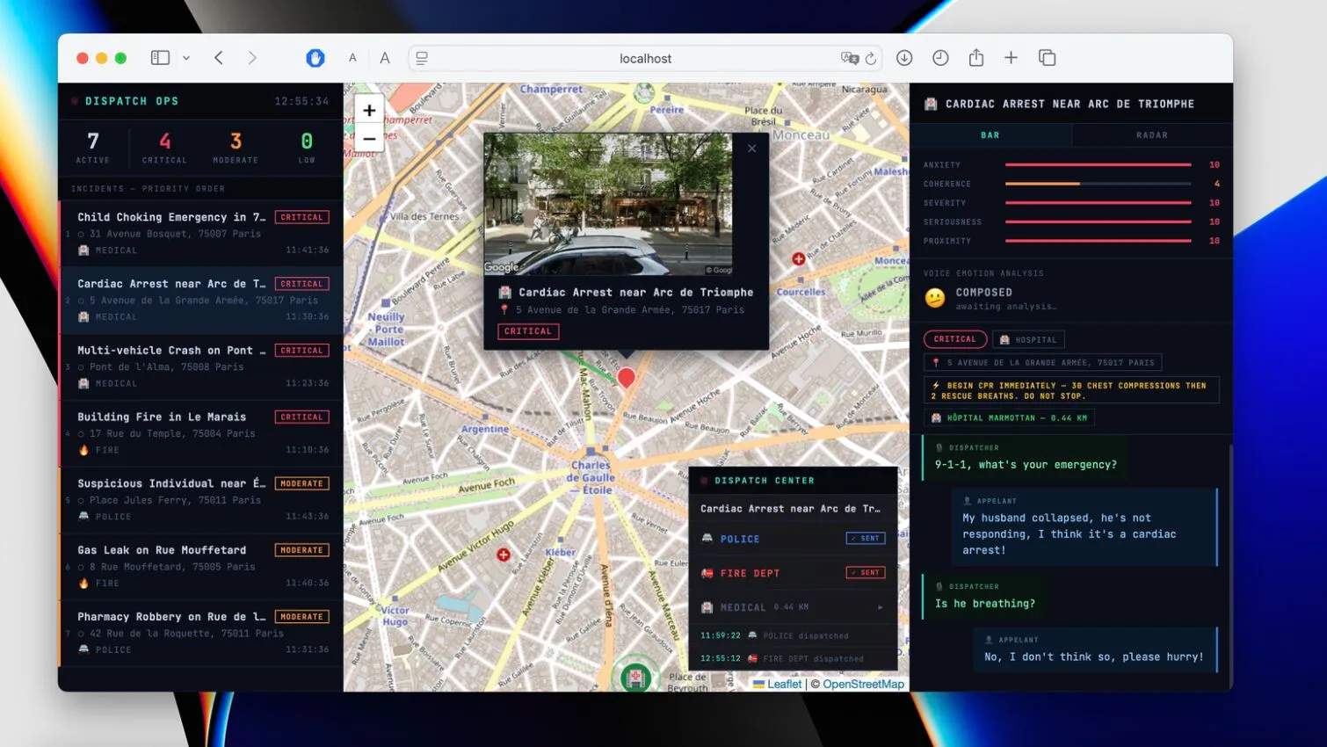The height and width of the screenshot is (747, 1327).
Task: Click MODERATE badge on Gas Leak row
Action: coord(301,550)
